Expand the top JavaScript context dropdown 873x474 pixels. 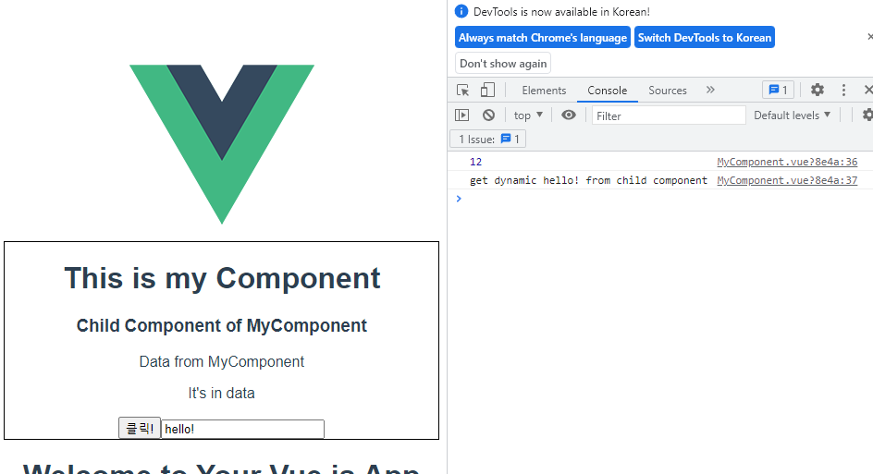[528, 115]
